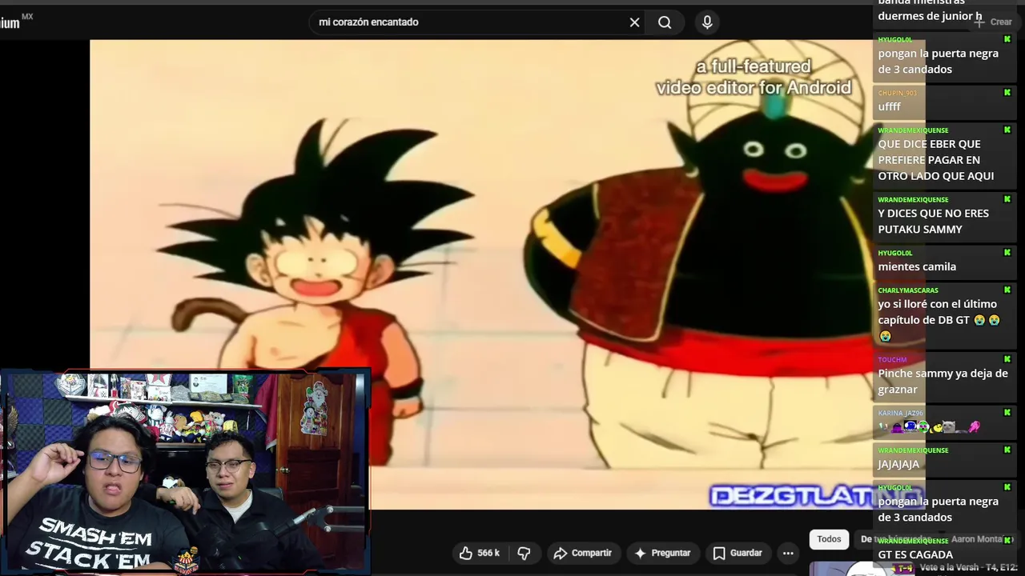
Task: Click chat username "KARINA_JAZ96"
Action: [900, 414]
